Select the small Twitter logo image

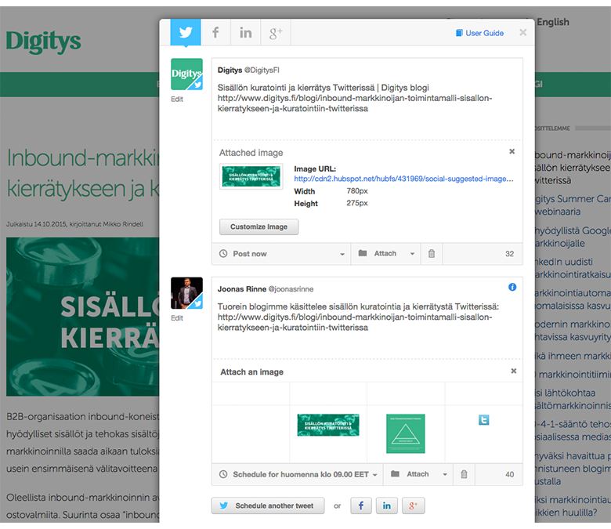pos(483,420)
